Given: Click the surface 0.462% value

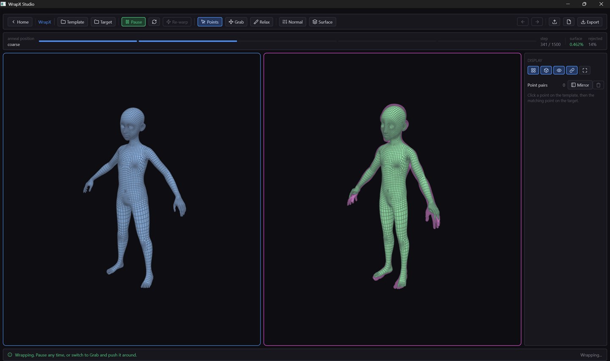Looking at the screenshot, I should click(x=576, y=44).
